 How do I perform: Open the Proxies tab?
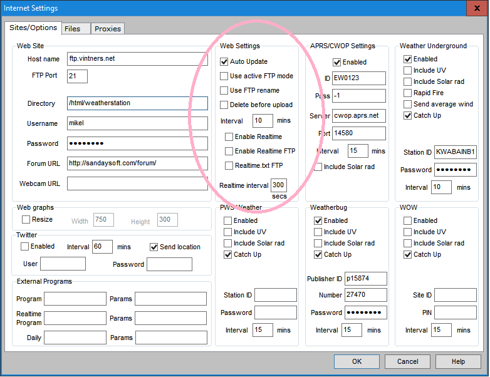point(108,28)
